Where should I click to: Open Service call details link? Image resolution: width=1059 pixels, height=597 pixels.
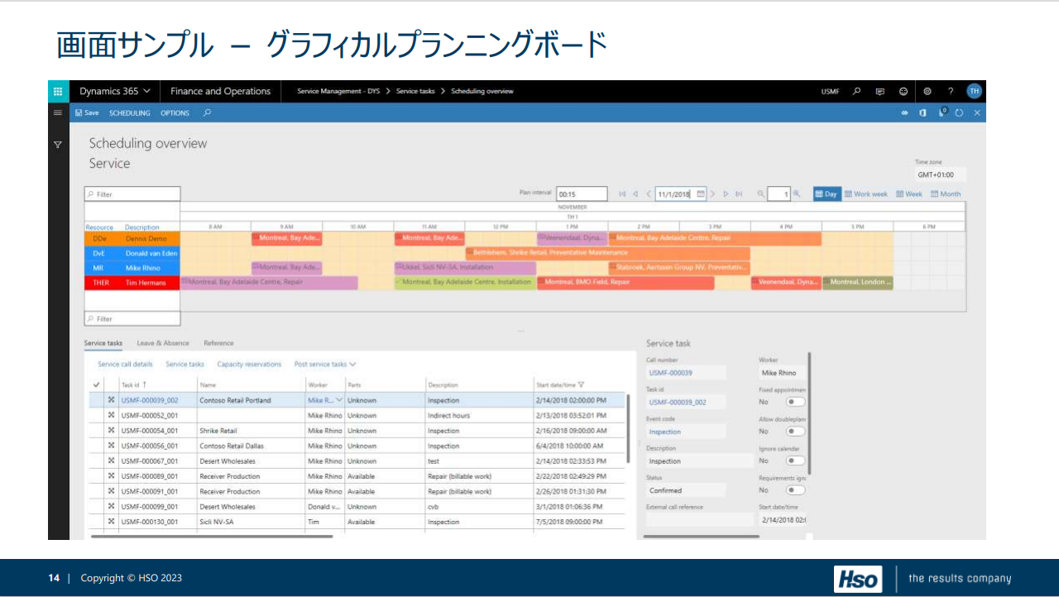[x=125, y=365]
